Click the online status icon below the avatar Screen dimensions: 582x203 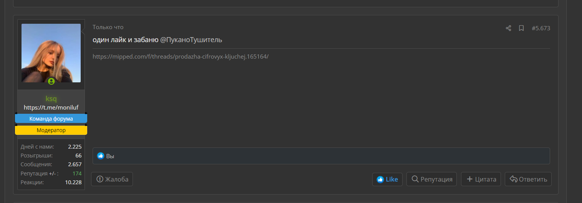click(51, 81)
